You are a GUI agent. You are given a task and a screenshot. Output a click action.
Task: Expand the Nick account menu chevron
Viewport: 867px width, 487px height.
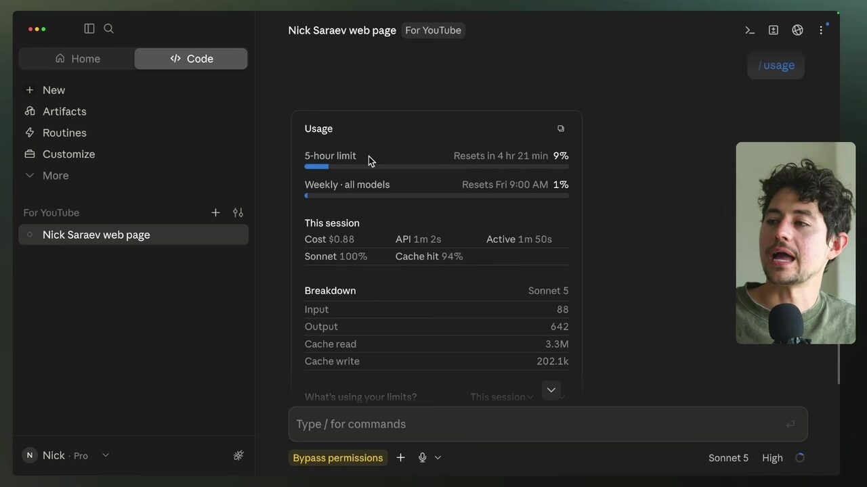pyautogui.click(x=106, y=455)
